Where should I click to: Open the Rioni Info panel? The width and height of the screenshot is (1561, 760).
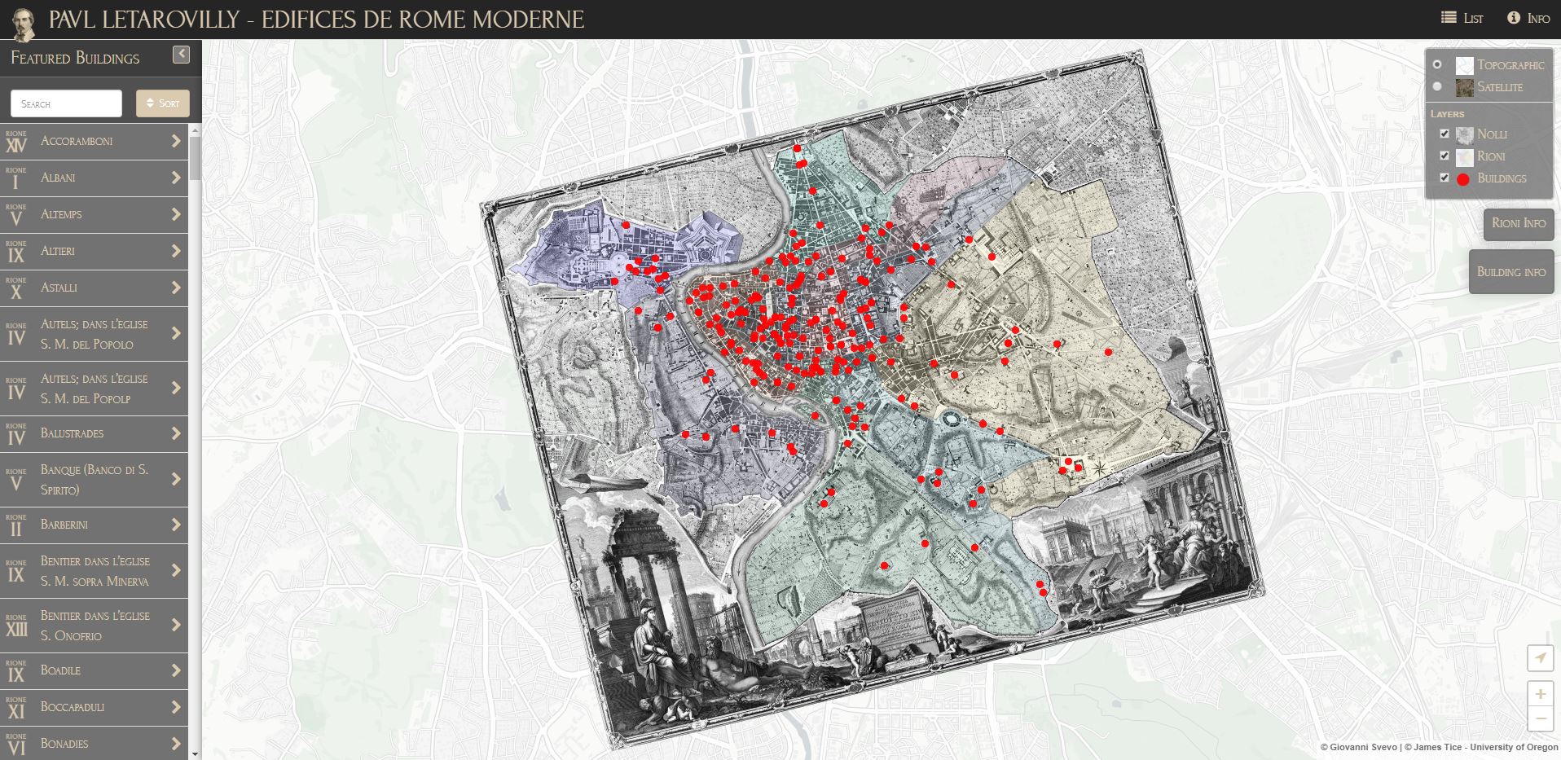1519,223
